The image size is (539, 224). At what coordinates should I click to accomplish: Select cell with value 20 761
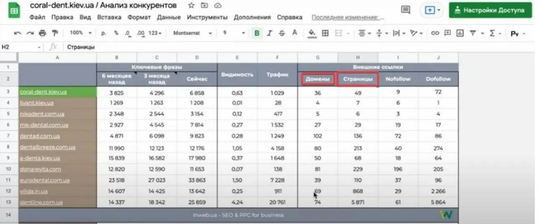pos(278,202)
